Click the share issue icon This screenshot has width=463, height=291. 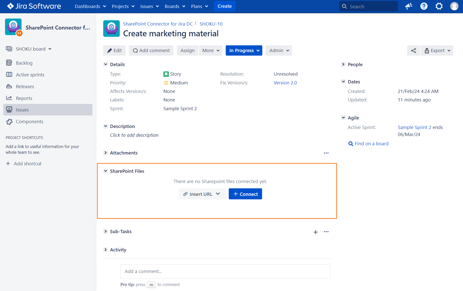[x=413, y=51]
